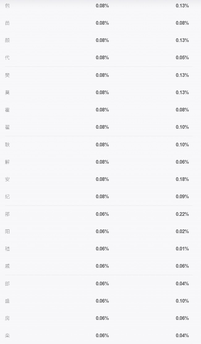Select the 0.02% value in the 阳 row
The width and height of the screenshot is (201, 344).
pos(182,232)
